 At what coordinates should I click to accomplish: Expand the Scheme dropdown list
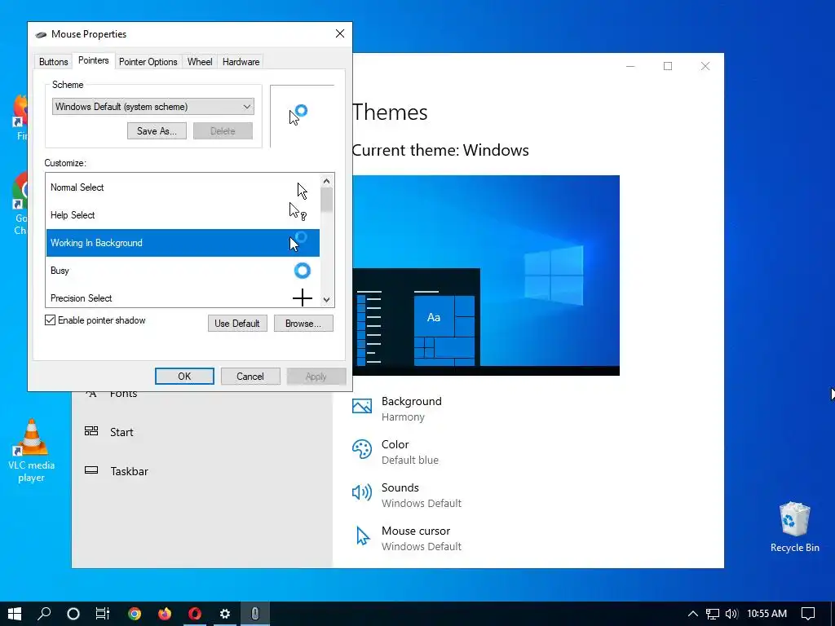pos(152,107)
